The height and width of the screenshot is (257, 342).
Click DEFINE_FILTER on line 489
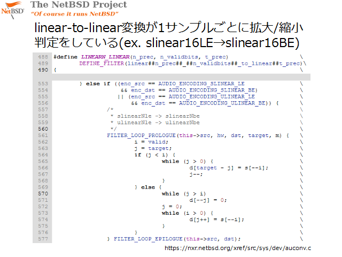[x=102, y=64]
